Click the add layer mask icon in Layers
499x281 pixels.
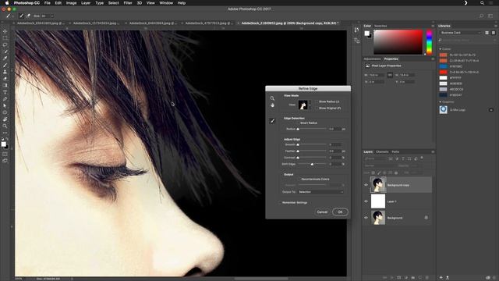tap(399, 278)
